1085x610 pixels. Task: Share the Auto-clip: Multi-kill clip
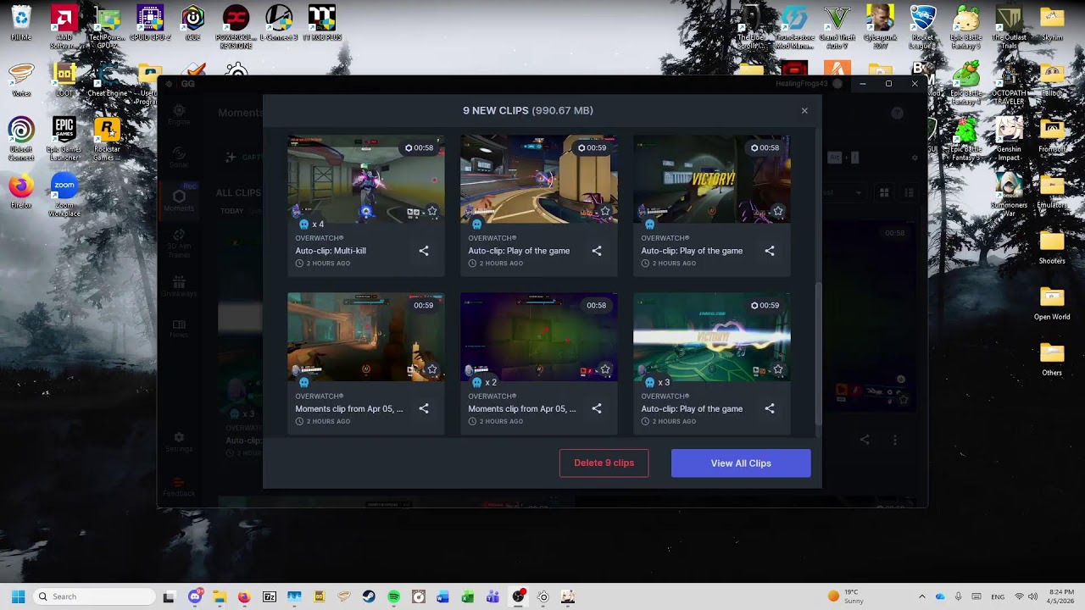pos(424,251)
